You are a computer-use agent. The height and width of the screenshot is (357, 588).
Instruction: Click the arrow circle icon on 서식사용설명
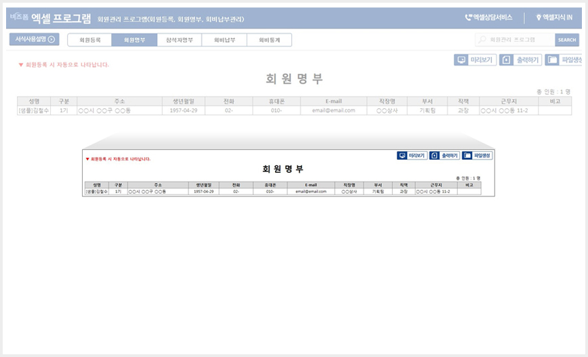point(51,39)
